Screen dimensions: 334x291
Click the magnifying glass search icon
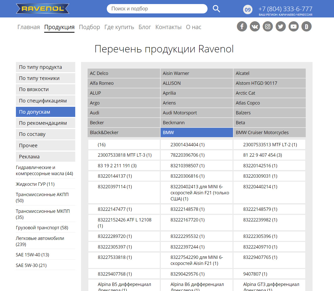click(216, 9)
